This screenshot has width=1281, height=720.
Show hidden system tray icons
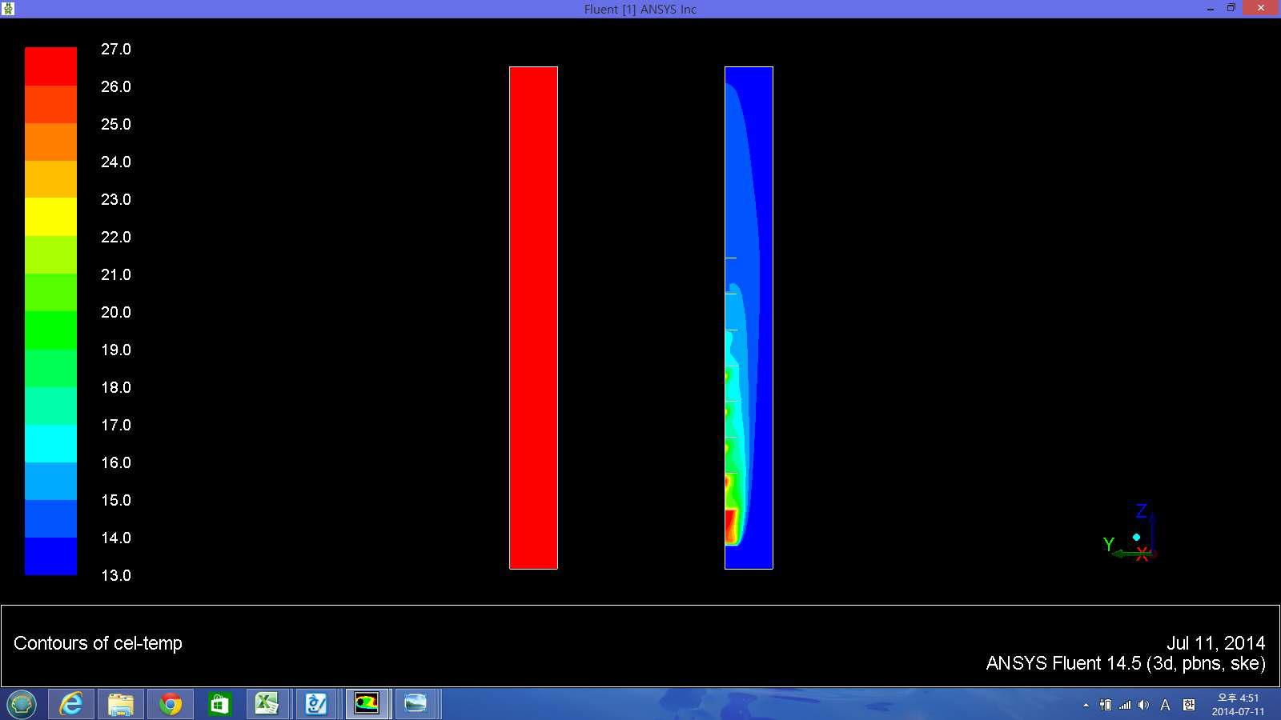(x=1086, y=705)
